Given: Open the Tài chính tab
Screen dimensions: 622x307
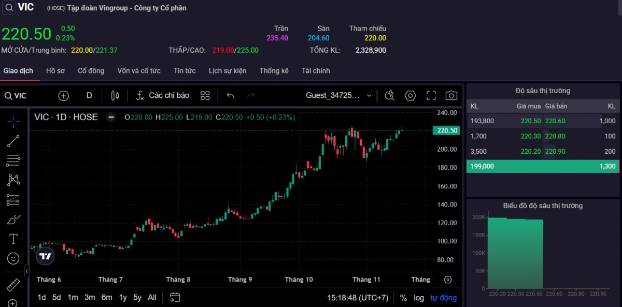Looking at the screenshot, I should pos(316,71).
